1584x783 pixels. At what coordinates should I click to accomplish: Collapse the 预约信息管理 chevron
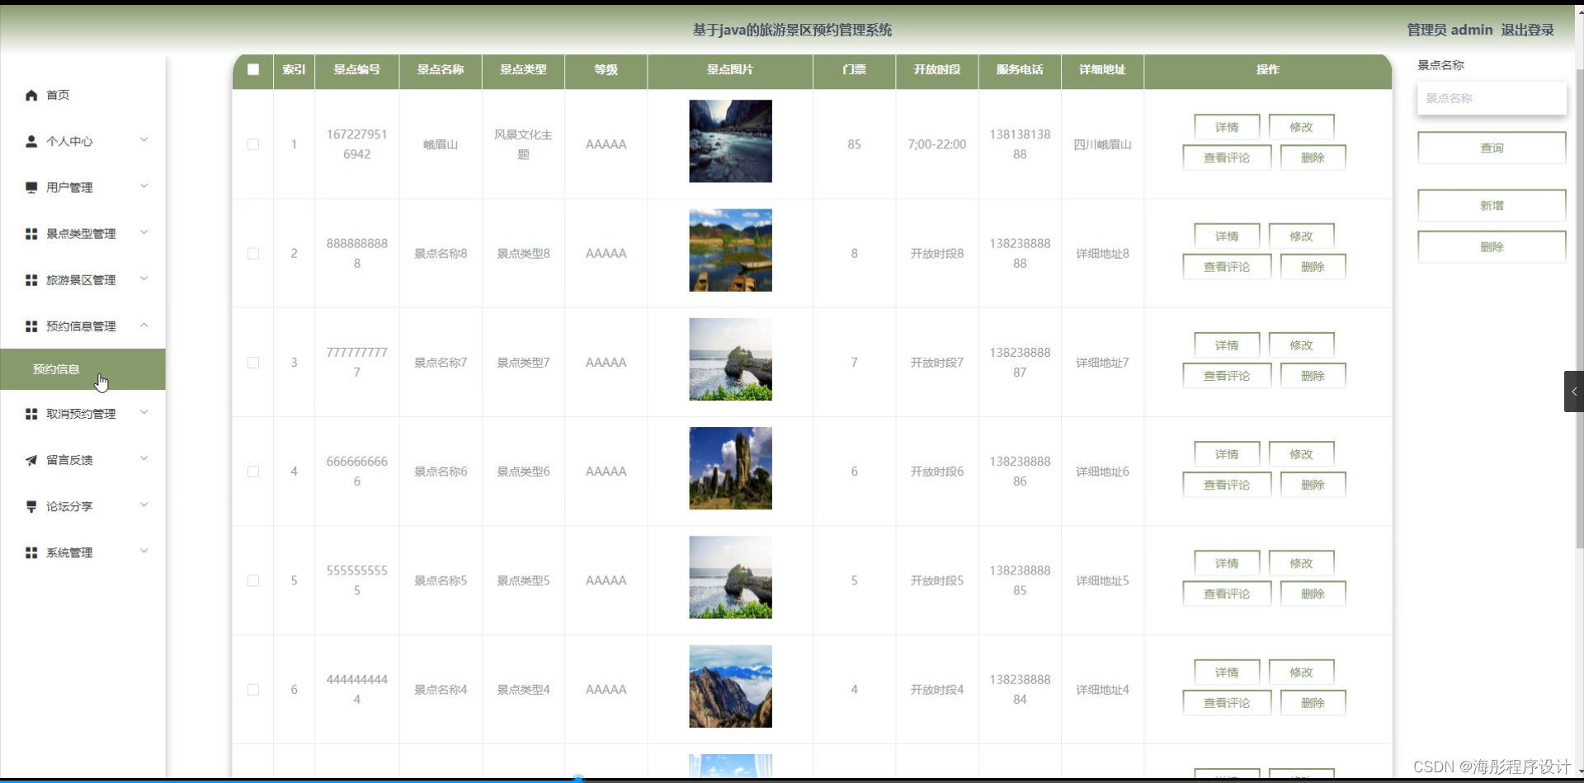(x=144, y=325)
